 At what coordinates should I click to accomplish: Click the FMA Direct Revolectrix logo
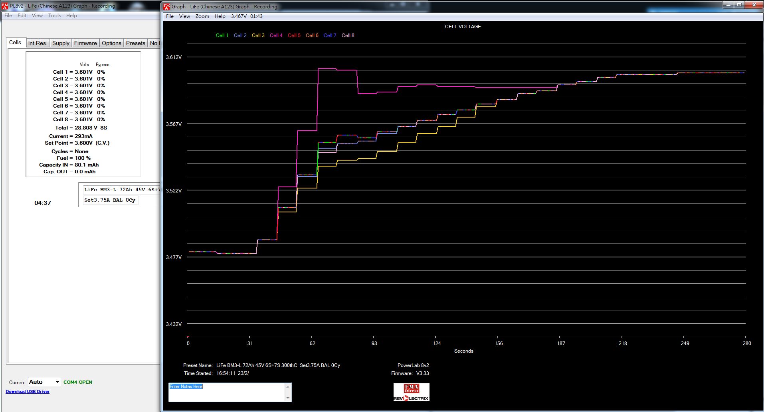(x=411, y=392)
